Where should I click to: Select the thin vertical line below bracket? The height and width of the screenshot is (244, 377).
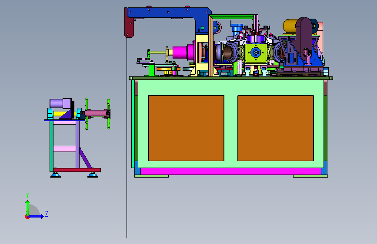[127, 138]
